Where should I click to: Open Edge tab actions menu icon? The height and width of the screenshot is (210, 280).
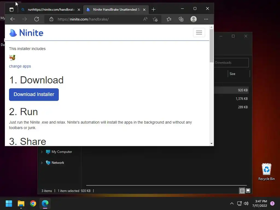pos(11,10)
